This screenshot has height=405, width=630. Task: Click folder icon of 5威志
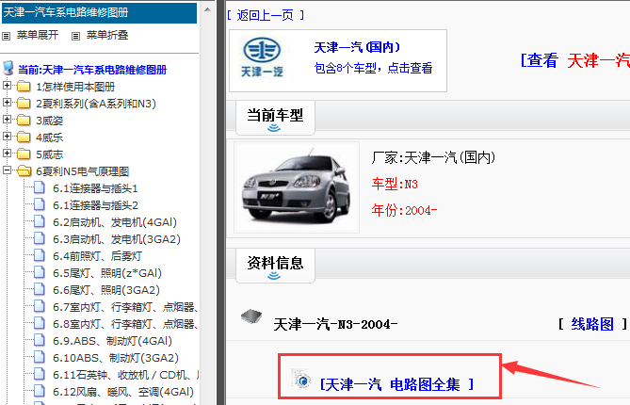coord(24,154)
